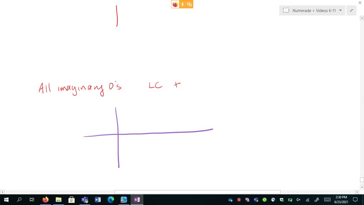Open Windows Security from the system tray
The image size is (364, 205).
pos(282,200)
